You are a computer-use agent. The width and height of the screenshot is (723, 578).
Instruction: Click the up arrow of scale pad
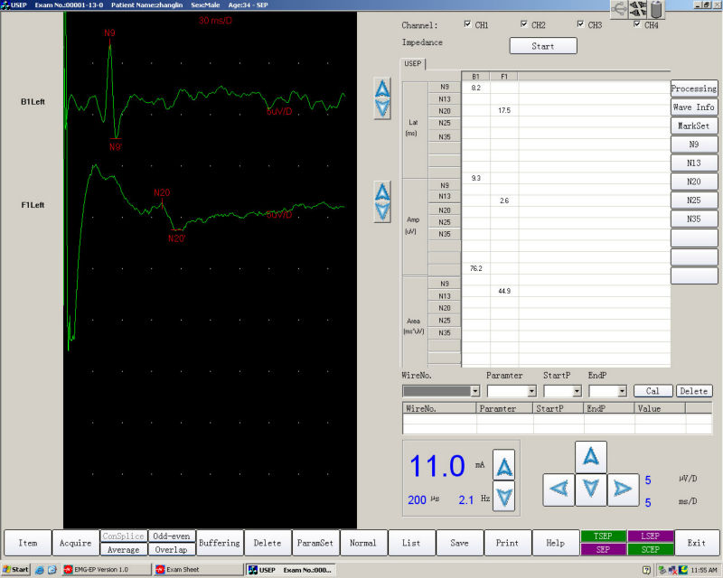591,457
